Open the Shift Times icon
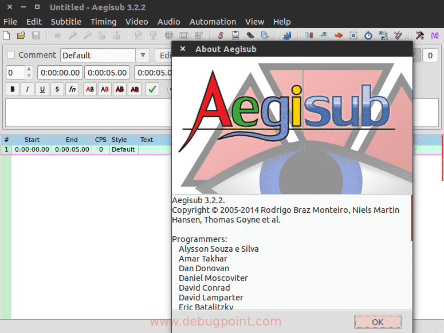This screenshot has width=444, height=333. point(309,35)
